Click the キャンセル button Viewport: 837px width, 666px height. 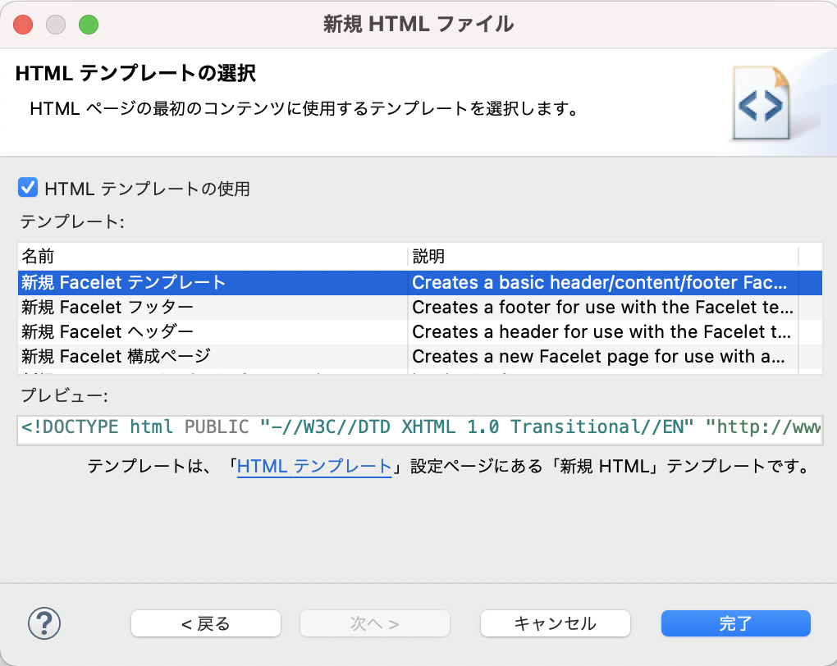(555, 623)
